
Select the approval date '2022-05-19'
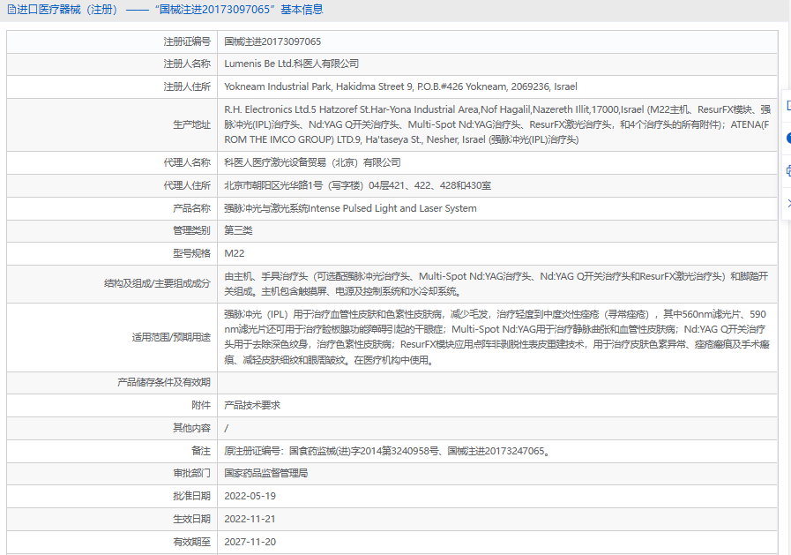(250, 496)
